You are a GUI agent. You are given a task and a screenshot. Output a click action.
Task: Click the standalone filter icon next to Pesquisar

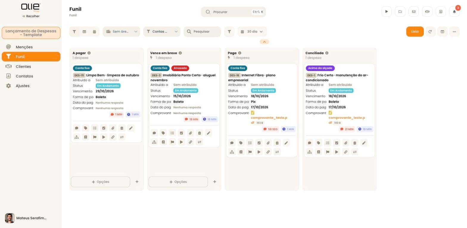point(229,32)
